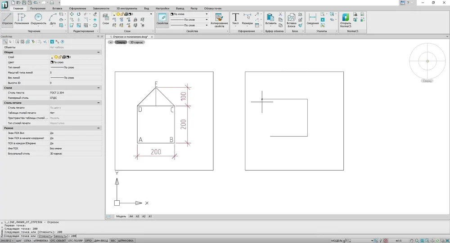Select the Полилиния polyline tool
This screenshot has width=450, height=243.
[x=21, y=18]
